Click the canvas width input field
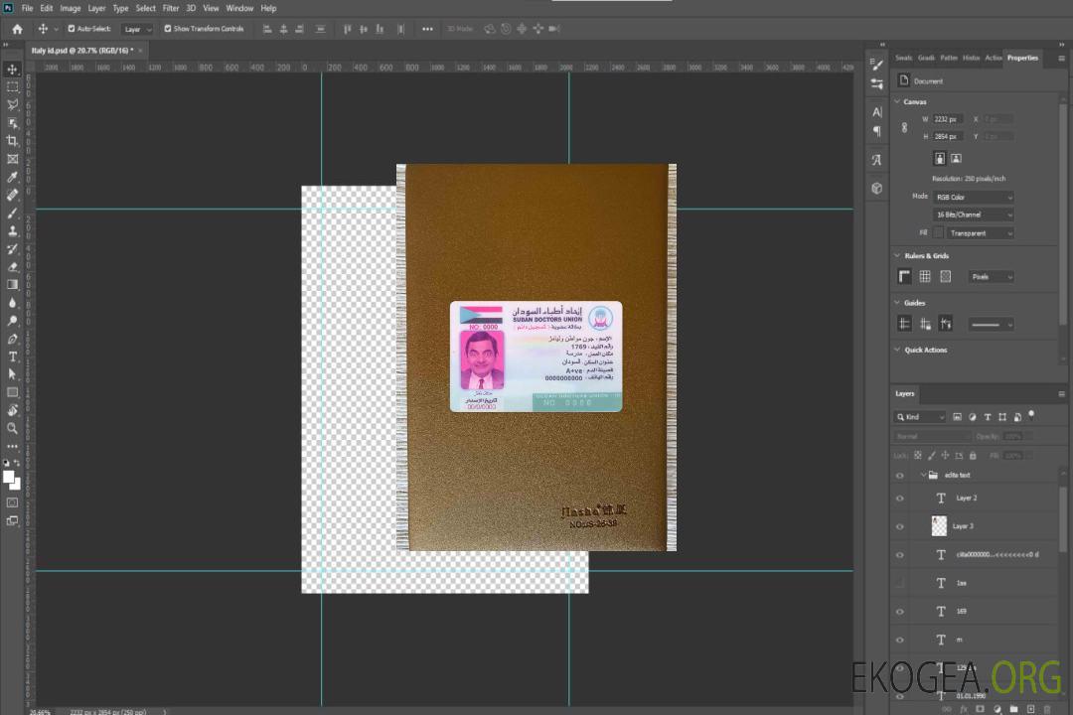Screen dimensions: 1073x715 click(x=948, y=119)
